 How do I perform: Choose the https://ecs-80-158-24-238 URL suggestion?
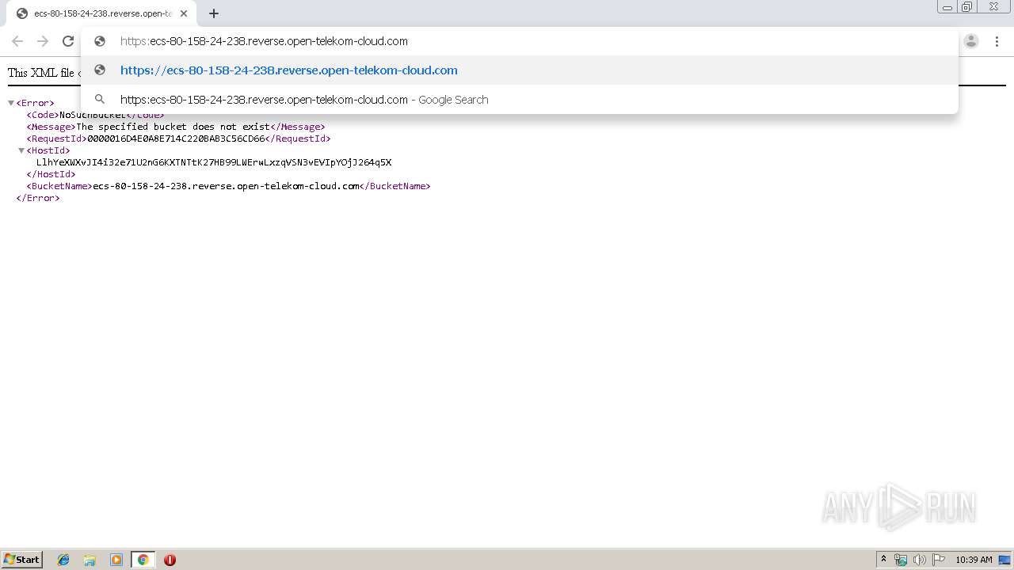coord(519,70)
